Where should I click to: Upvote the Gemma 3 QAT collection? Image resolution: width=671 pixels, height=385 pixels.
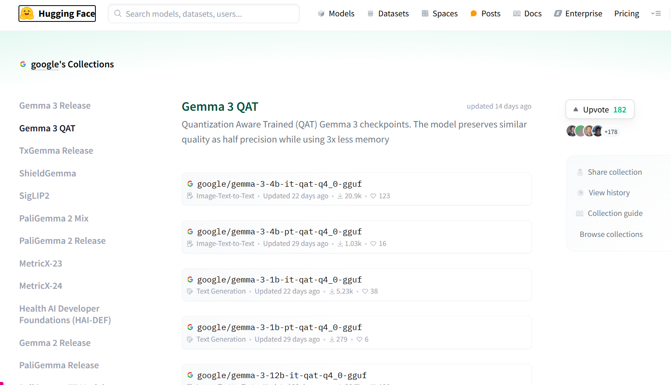point(600,109)
